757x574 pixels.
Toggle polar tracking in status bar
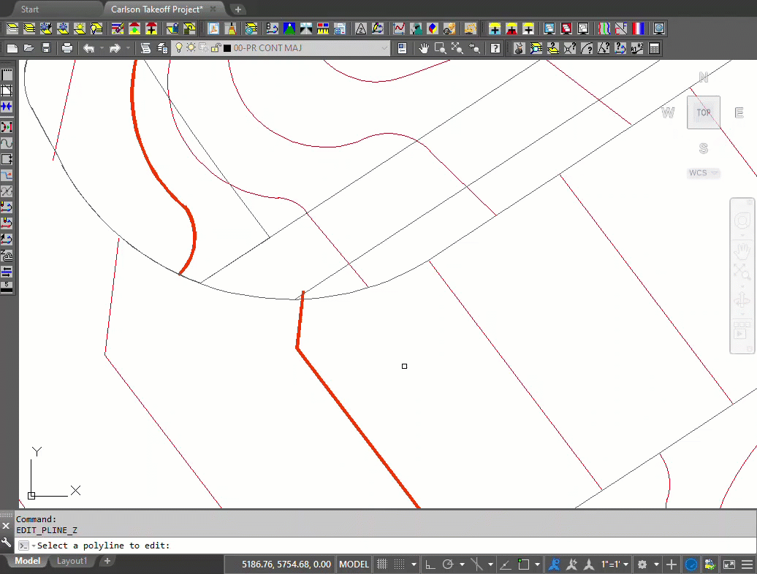point(447,564)
